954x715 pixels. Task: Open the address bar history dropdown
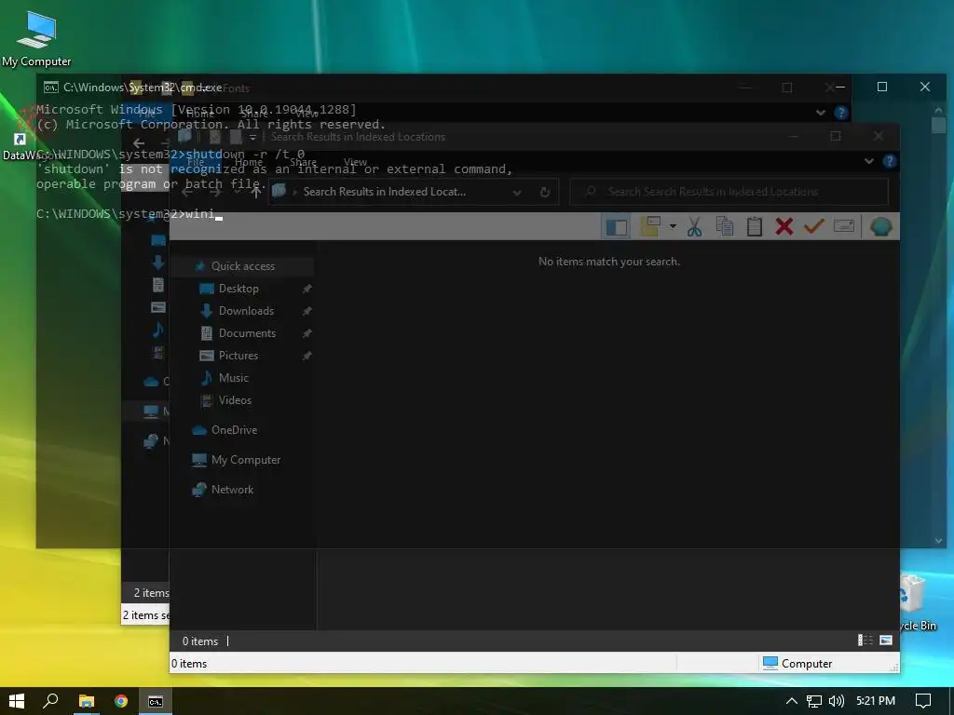[517, 192]
